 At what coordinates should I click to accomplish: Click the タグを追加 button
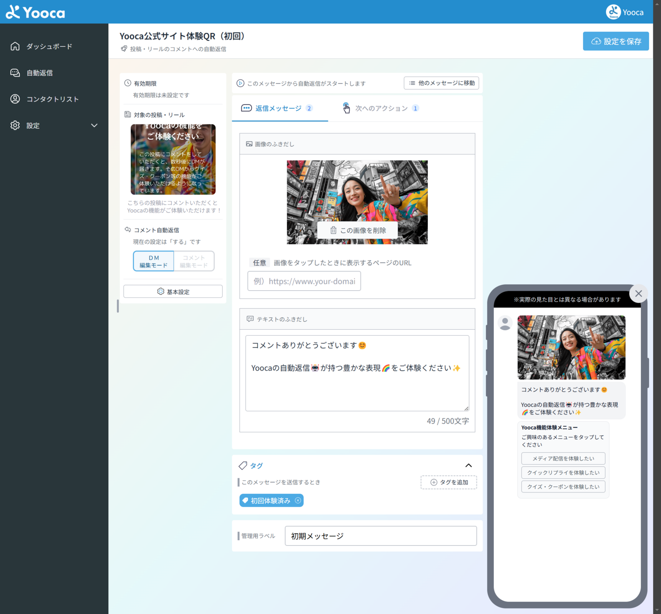448,482
